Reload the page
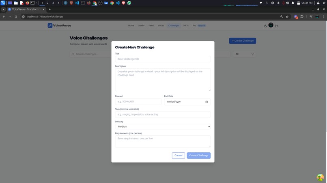Image resolution: width=327 pixels, height=183 pixels. click(16, 17)
